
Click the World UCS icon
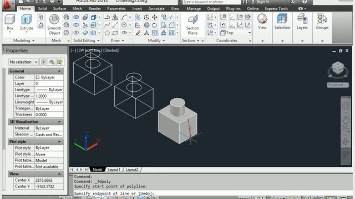pyautogui.click(x=248, y=17)
